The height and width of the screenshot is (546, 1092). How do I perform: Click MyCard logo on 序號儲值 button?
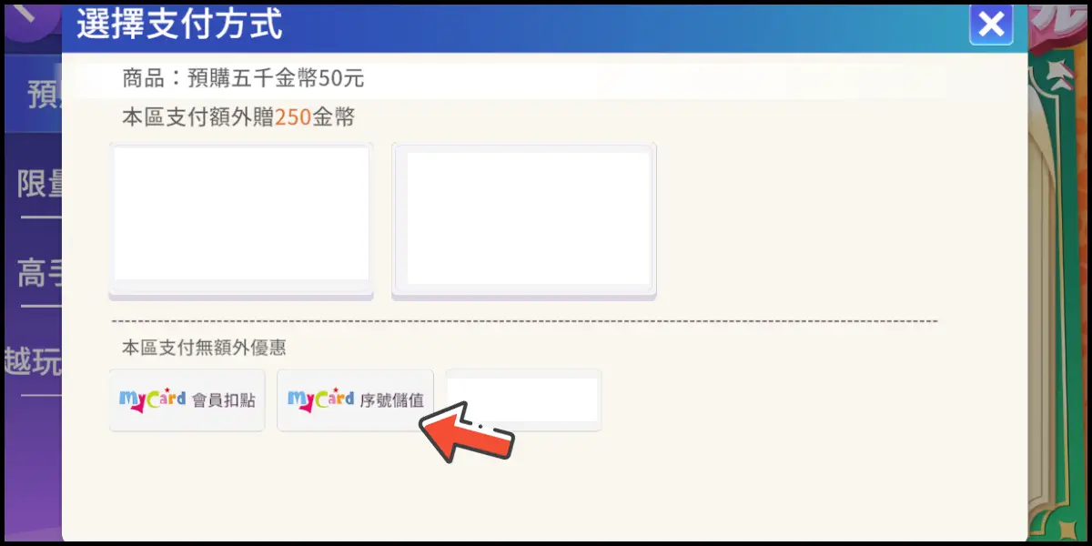tap(320, 400)
